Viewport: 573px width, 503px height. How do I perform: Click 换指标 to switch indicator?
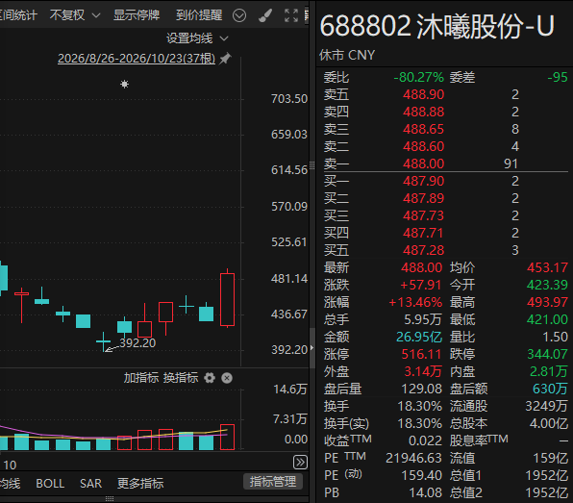click(181, 378)
